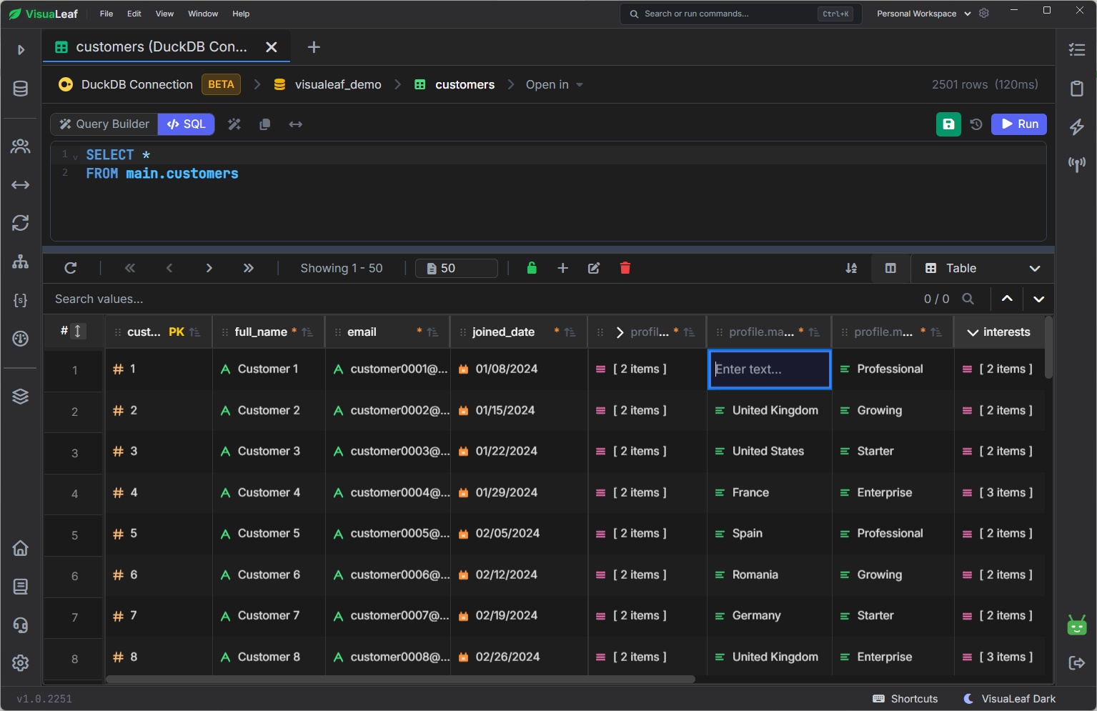
Task: Toggle row number sizing in # header
Action: click(78, 331)
